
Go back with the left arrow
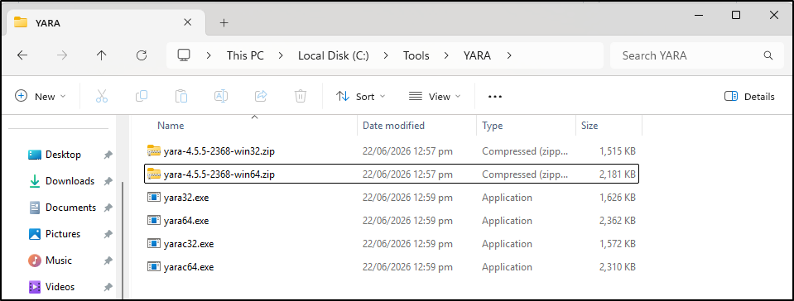(22, 55)
